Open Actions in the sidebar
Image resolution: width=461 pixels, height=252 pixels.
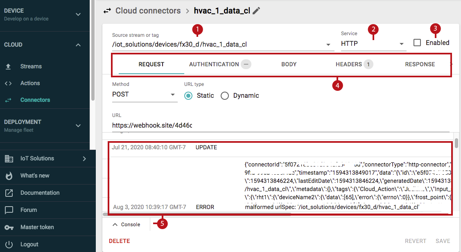(30, 83)
